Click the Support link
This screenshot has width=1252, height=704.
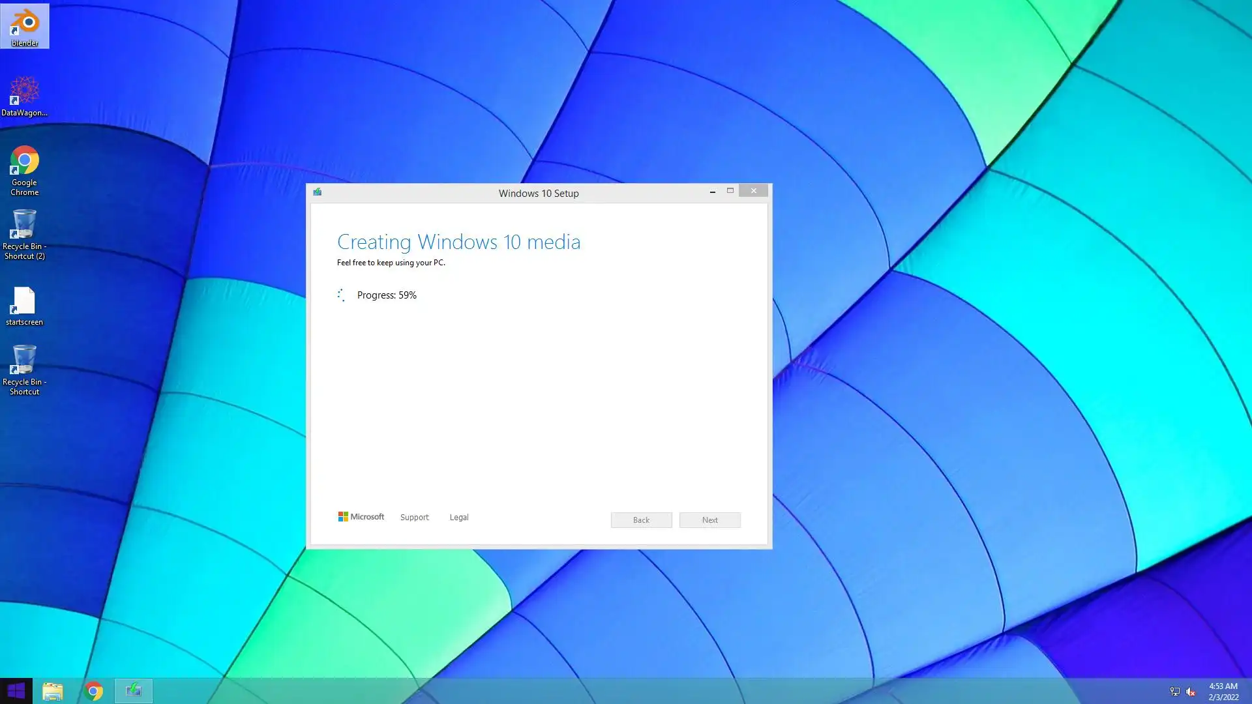point(414,518)
